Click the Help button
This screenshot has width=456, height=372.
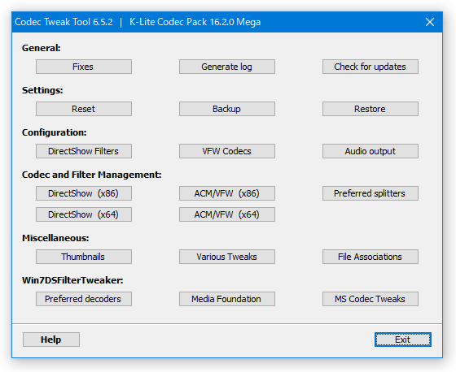click(51, 340)
